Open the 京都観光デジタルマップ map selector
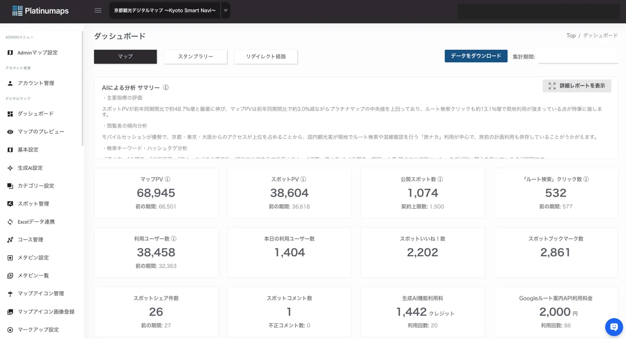This screenshot has width=626, height=339. pos(165,10)
